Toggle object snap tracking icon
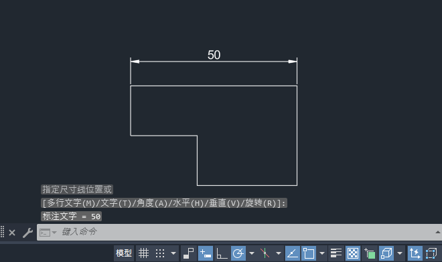This screenshot has width=442, height=262. [292, 253]
